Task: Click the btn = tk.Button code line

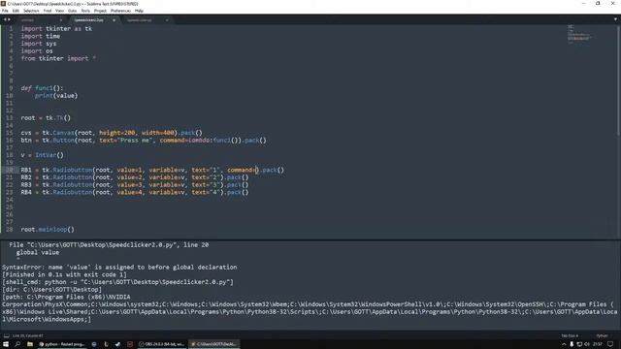Action: click(144, 140)
